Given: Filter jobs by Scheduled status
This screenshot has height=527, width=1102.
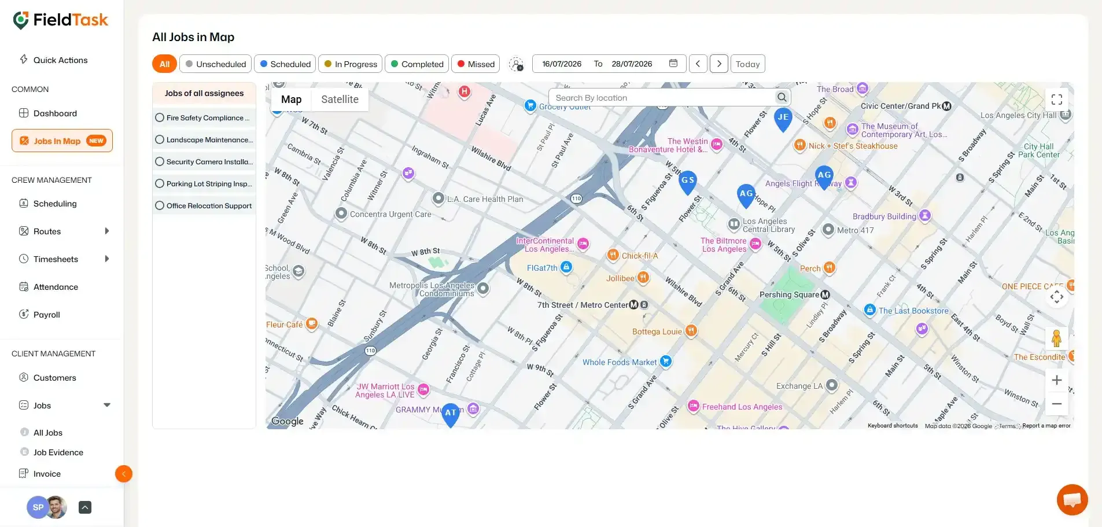Looking at the screenshot, I should pyautogui.click(x=285, y=64).
